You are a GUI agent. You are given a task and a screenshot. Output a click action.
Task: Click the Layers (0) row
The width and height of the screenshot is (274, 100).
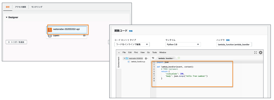click(66, 36)
